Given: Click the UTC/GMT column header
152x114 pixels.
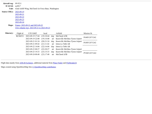Looking at the screenshot, I should click(33, 33).
